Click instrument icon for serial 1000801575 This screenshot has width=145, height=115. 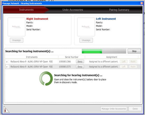click(7, 67)
